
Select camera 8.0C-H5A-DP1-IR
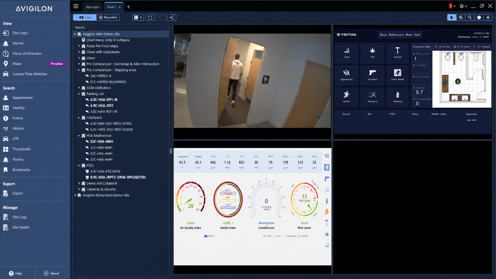pyautogui.click(x=104, y=100)
